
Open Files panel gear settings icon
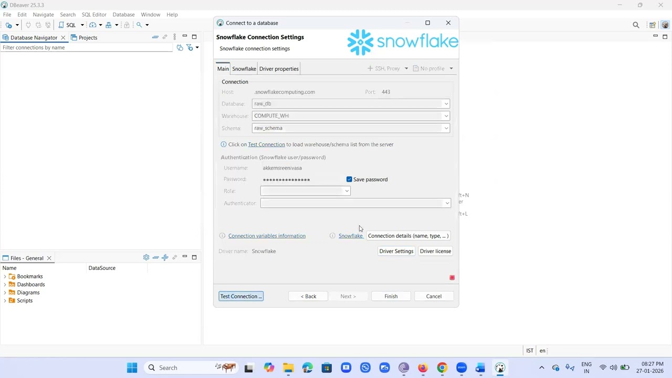coord(146,257)
